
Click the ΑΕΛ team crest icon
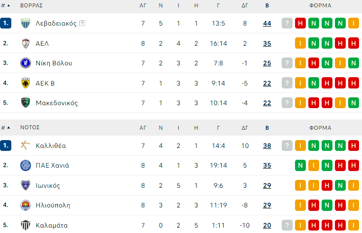(26, 43)
